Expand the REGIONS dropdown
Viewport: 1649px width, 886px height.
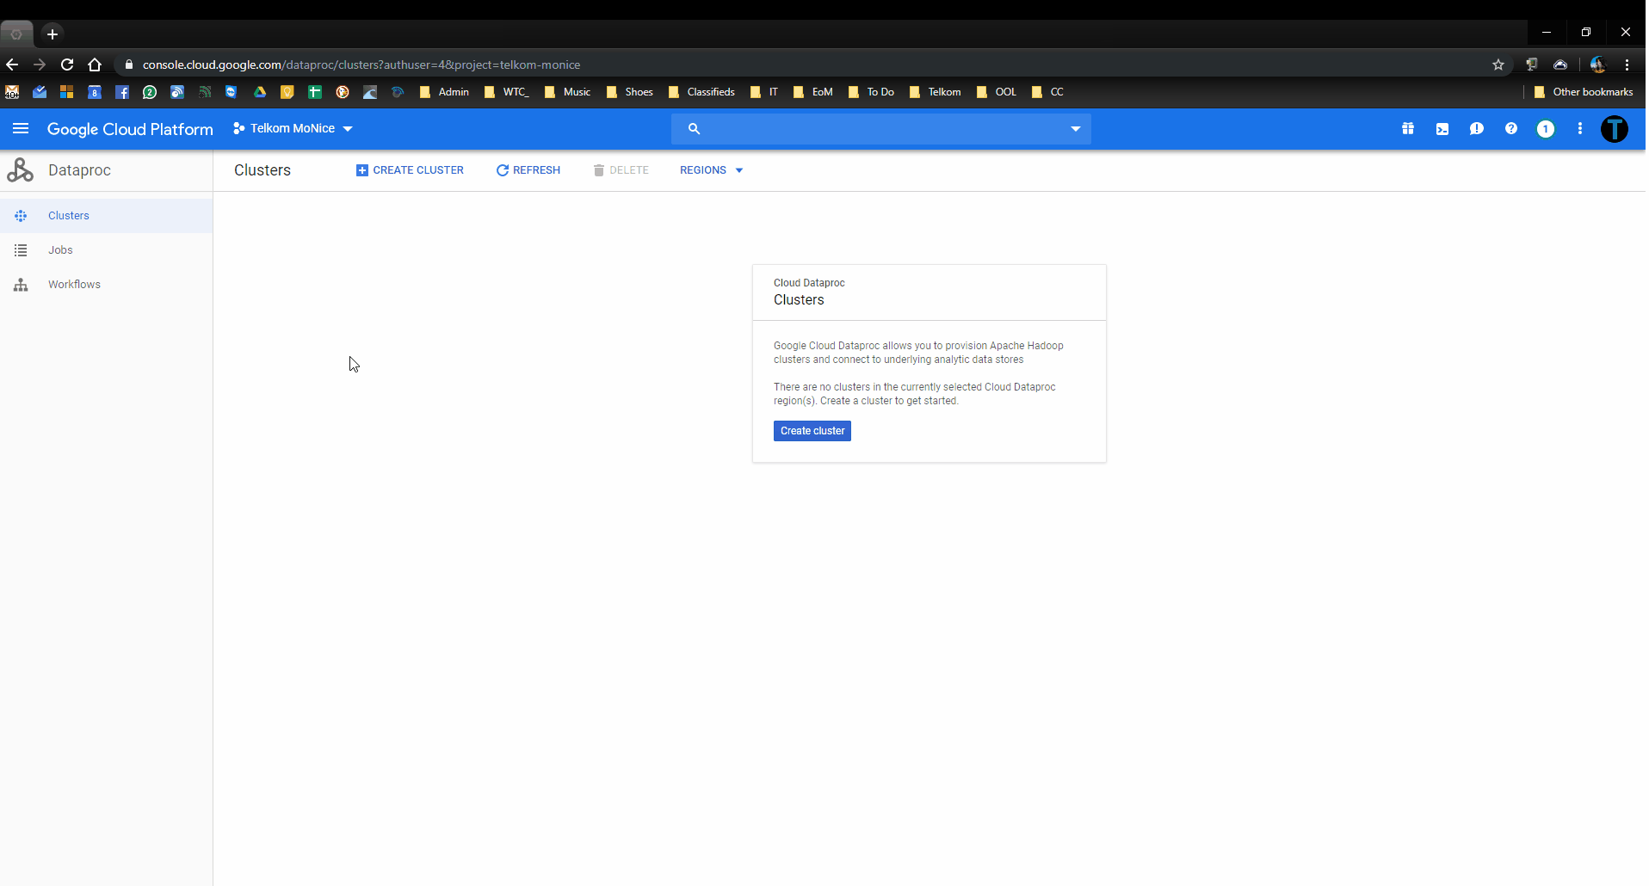coord(711,170)
